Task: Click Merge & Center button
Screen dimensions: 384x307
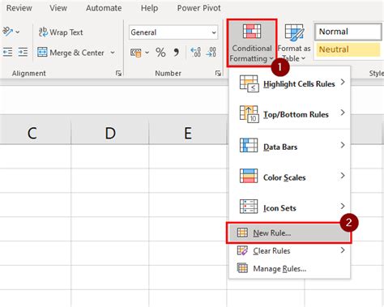Action: [x=70, y=53]
